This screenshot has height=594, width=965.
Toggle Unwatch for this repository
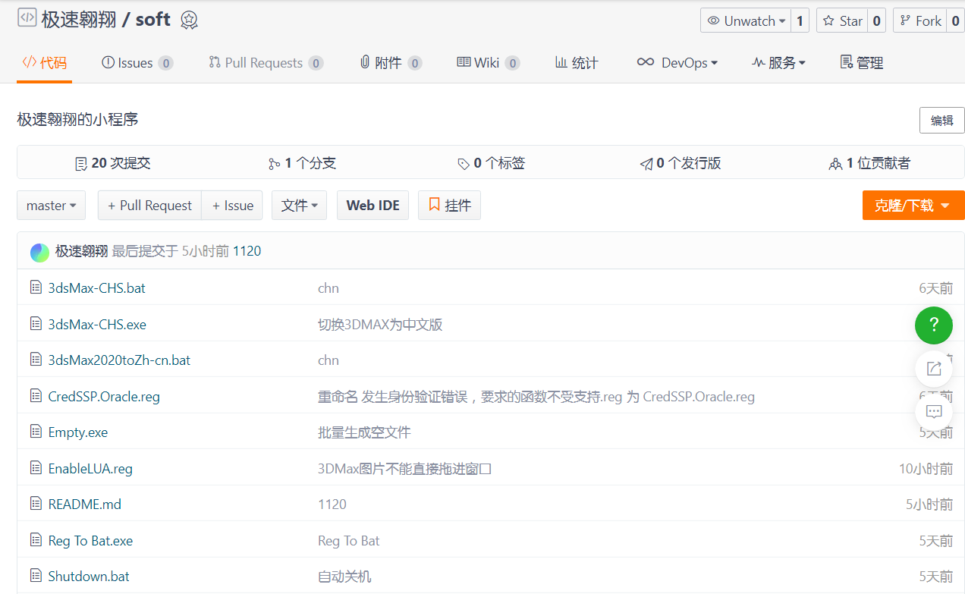click(745, 21)
